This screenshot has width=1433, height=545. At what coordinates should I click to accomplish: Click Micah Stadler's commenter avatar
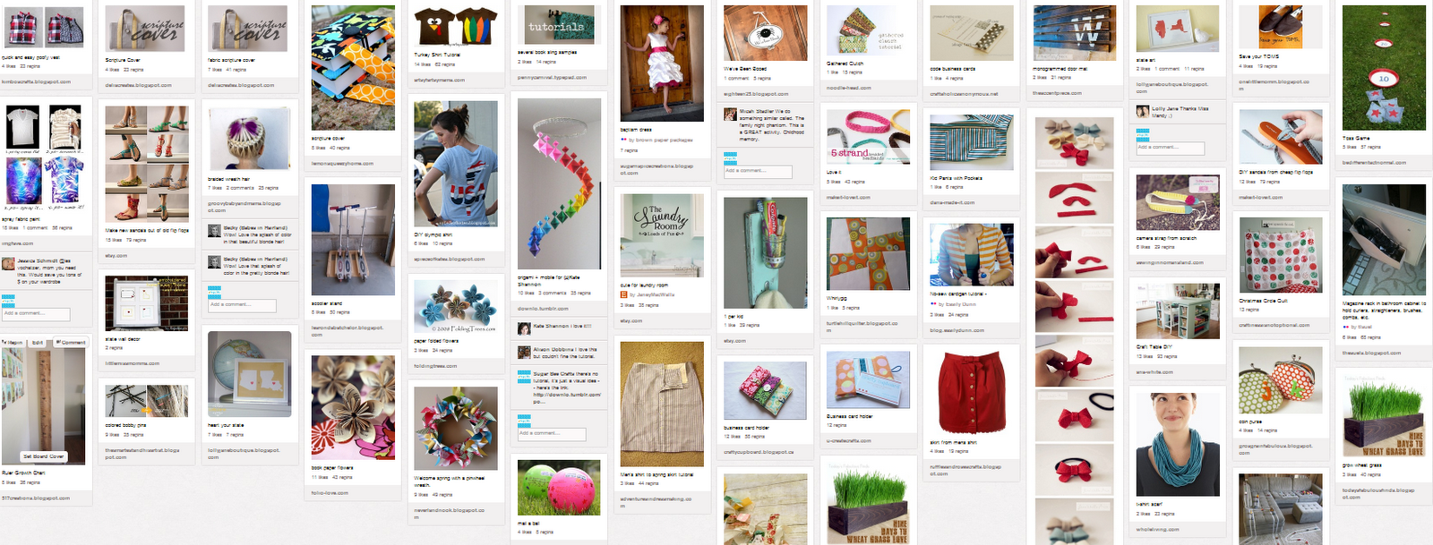point(730,115)
